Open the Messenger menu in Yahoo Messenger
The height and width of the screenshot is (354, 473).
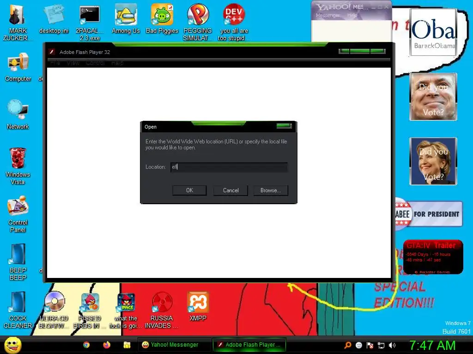coord(327,15)
